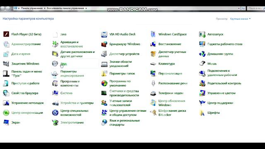The height and width of the screenshot is (149, 265).
Task: Click the Родительский контроль icon
Action: click(x=202, y=83)
